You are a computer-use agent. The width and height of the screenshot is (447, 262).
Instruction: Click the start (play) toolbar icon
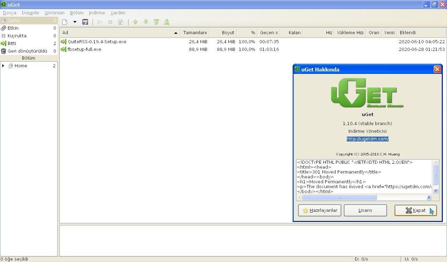click(100, 22)
